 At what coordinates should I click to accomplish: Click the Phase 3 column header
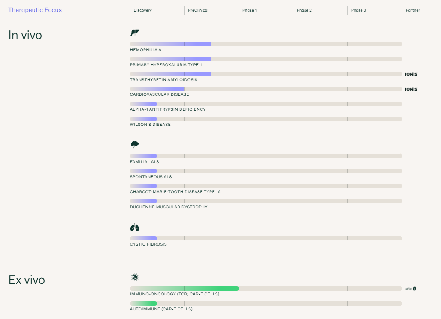pyautogui.click(x=358, y=10)
